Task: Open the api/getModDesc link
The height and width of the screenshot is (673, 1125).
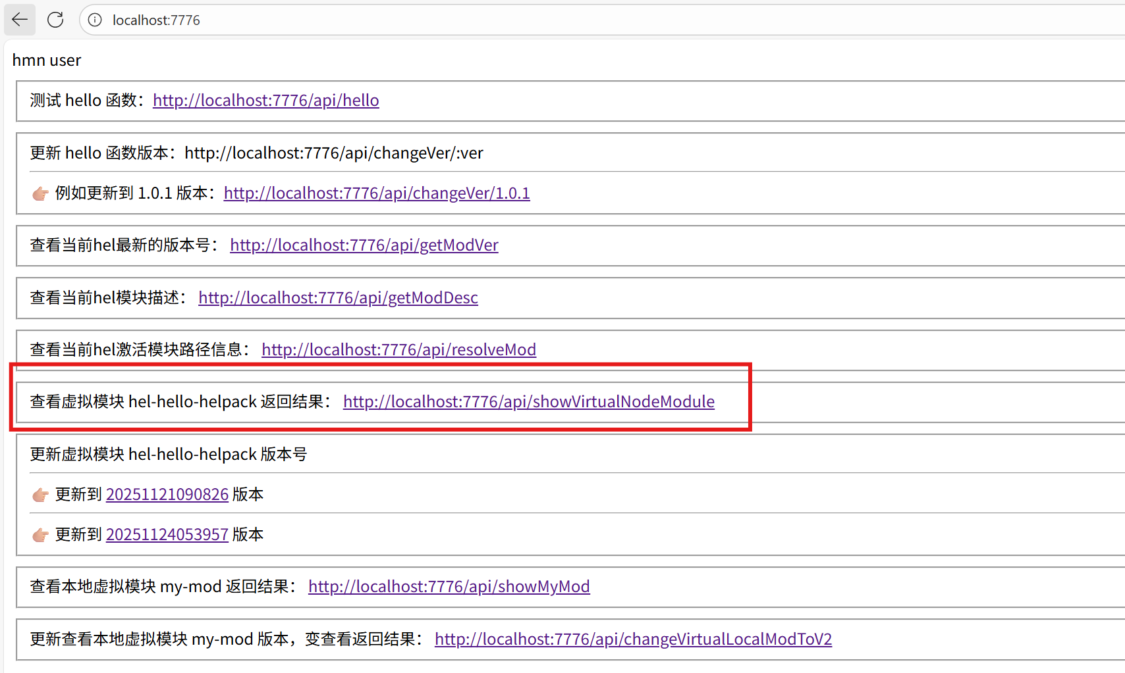Action: [x=338, y=297]
